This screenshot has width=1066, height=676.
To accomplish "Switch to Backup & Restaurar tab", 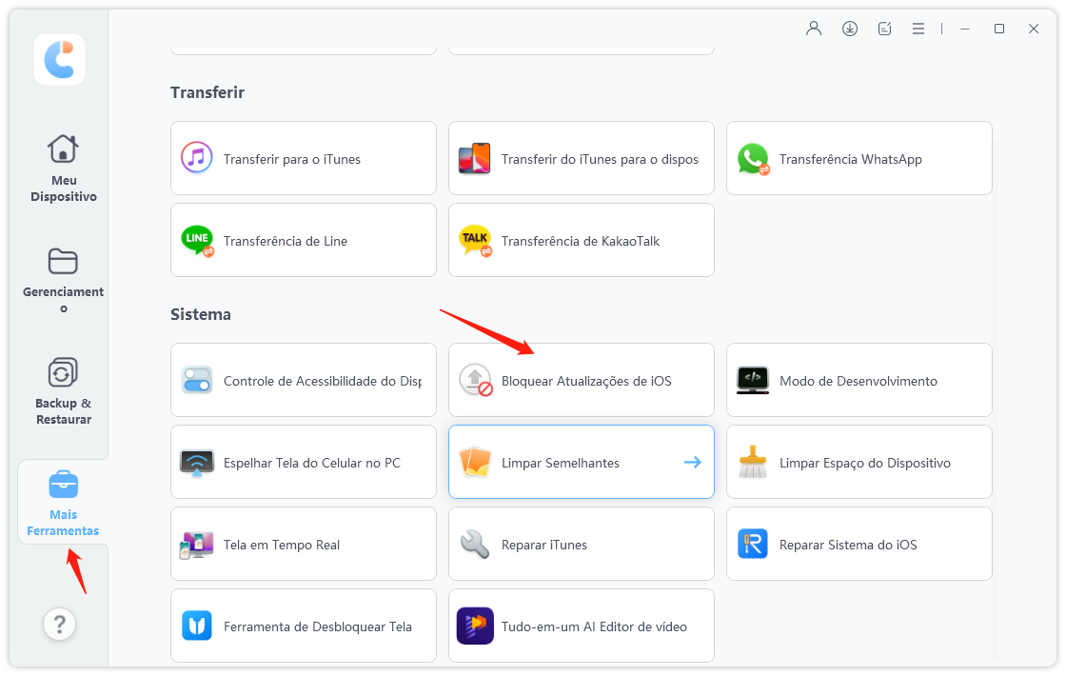I will (x=63, y=390).
